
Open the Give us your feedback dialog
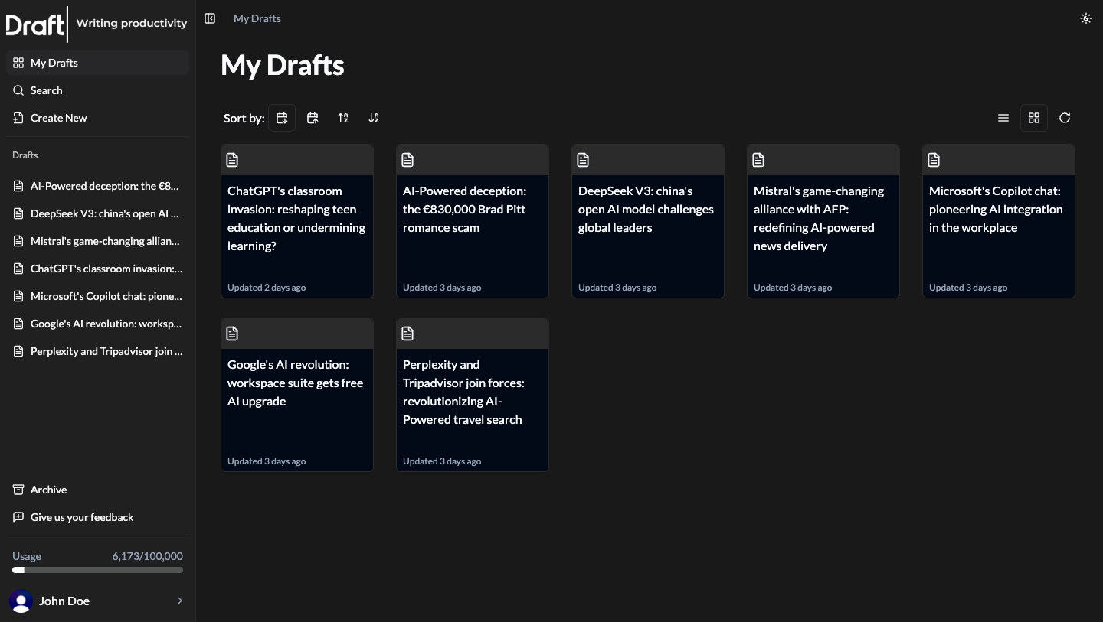tap(82, 517)
